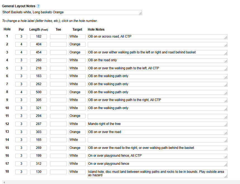Click hole 5 notes about path to the left
The width and height of the screenshot is (240, 184).
[158, 68]
